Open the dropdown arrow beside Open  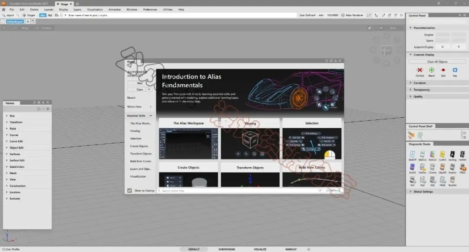pos(149,90)
